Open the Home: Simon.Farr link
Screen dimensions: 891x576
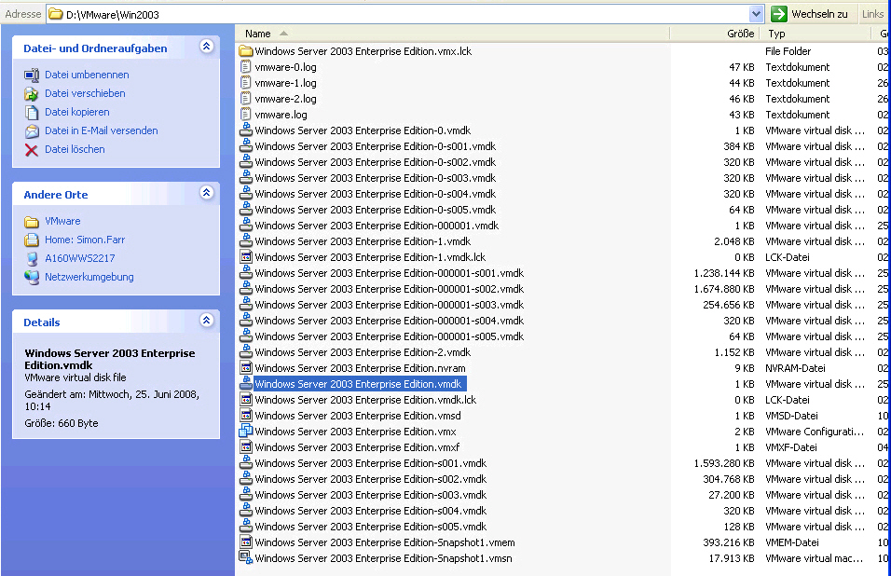[x=91, y=240]
